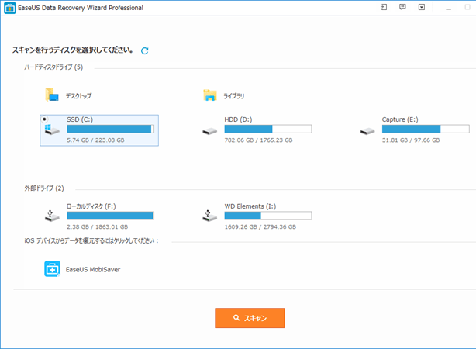Click the Capture (E:) drive icon

[x=367, y=131]
